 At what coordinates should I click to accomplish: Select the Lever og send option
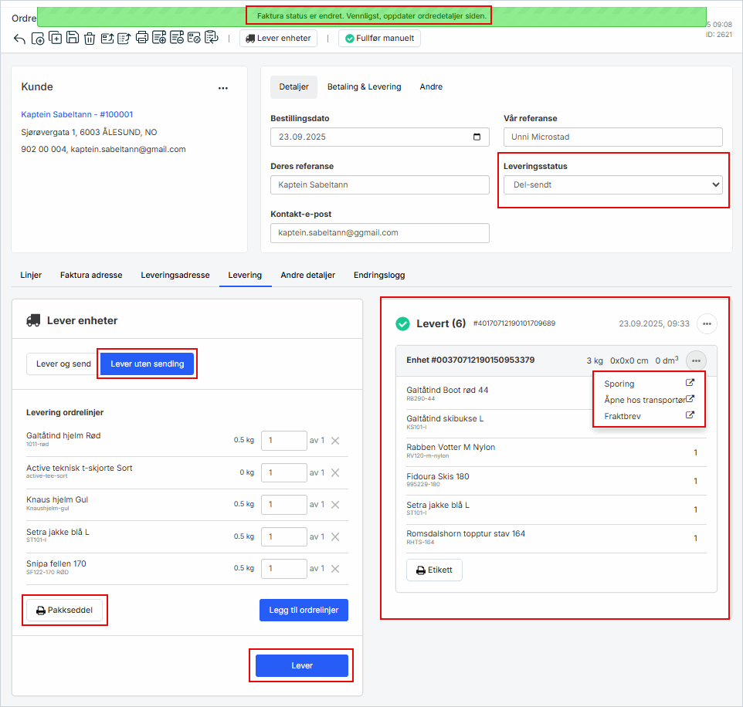(63, 364)
